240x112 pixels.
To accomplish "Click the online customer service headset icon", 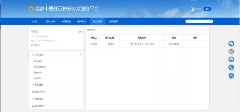I will 231,60.
